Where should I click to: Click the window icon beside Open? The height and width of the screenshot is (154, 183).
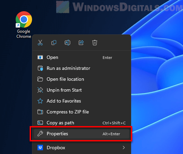(40, 57)
